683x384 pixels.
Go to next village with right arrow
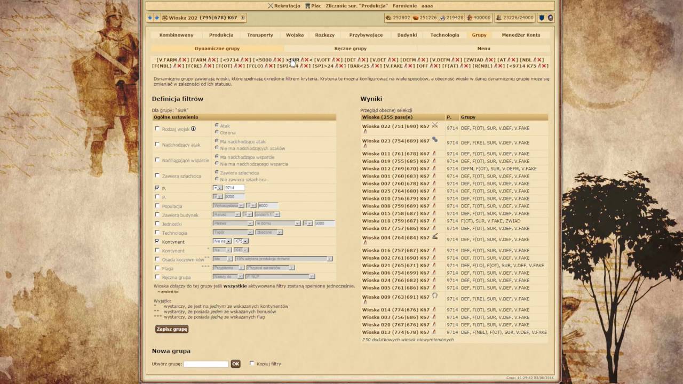coord(156,18)
